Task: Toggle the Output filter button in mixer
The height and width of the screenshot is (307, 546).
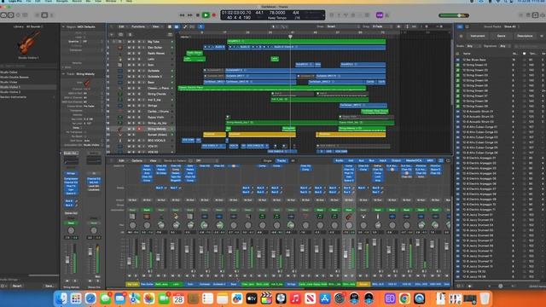Action: coord(396,160)
